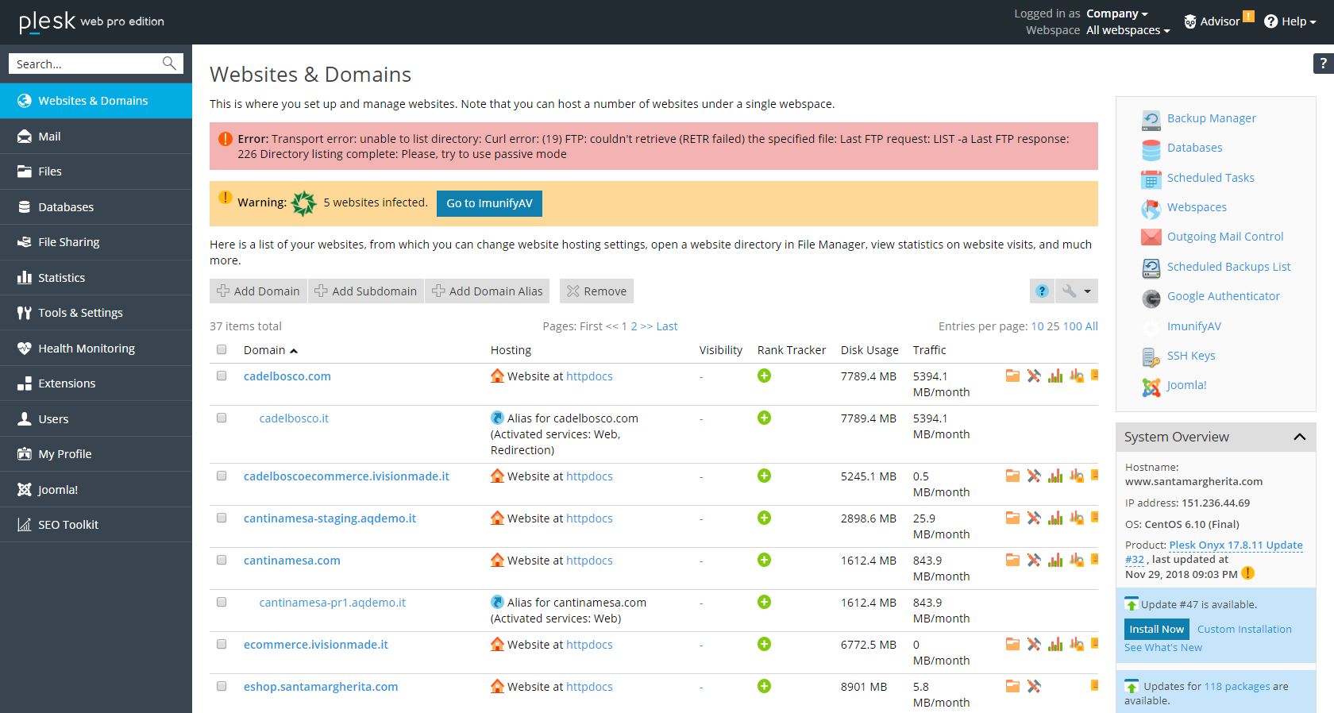Image resolution: width=1334 pixels, height=713 pixels.
Task: Click the Scheduled Tasks calendar icon
Action: (1151, 179)
